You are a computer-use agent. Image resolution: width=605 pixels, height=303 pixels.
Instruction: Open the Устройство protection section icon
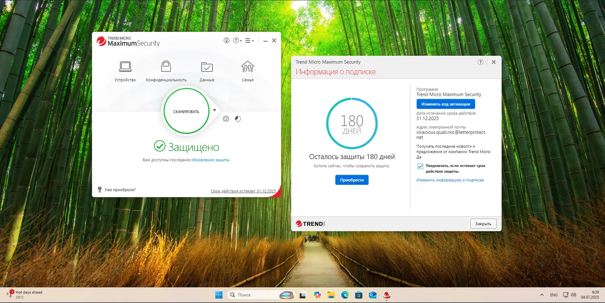pos(125,67)
